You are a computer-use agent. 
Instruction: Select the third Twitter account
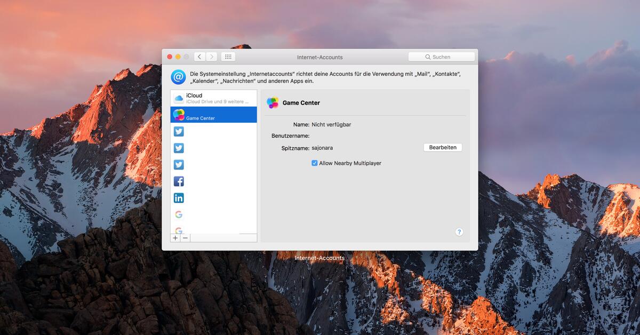179,164
